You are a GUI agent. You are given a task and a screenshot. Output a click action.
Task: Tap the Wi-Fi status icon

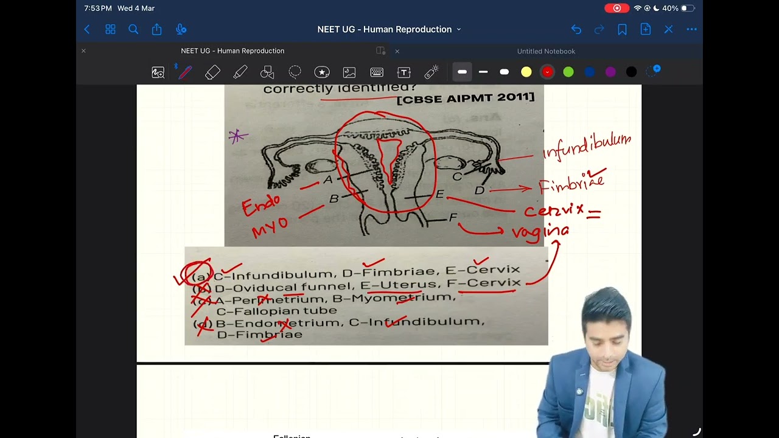638,8
